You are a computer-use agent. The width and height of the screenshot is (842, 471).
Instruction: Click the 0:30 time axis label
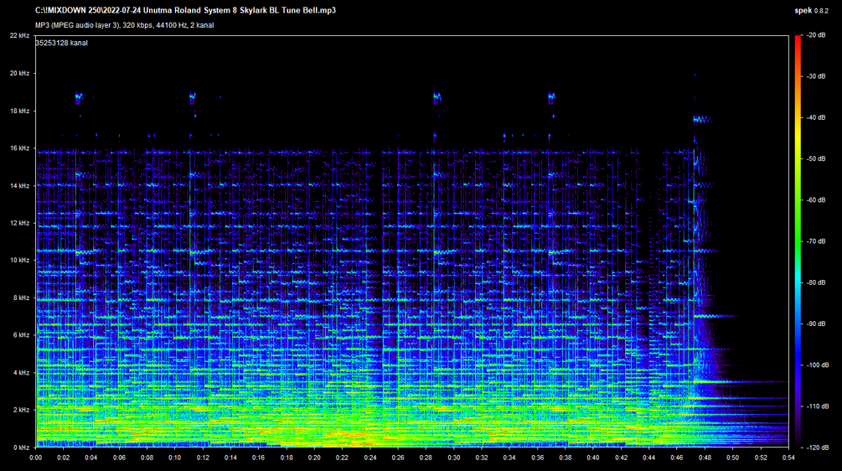pos(454,458)
